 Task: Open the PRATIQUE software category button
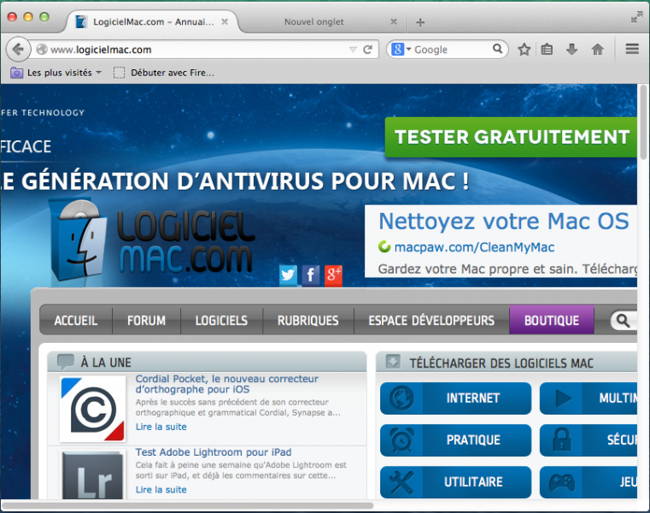(455, 440)
